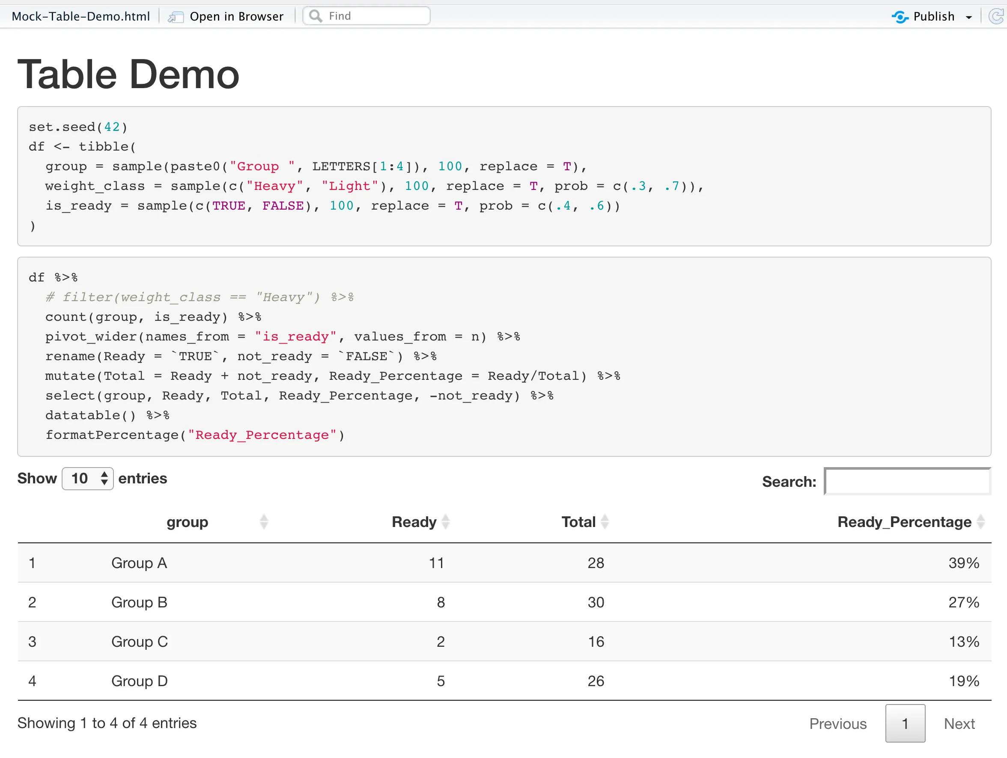The image size is (1007, 758).
Task: Click the refresh viewer icon
Action: click(995, 17)
